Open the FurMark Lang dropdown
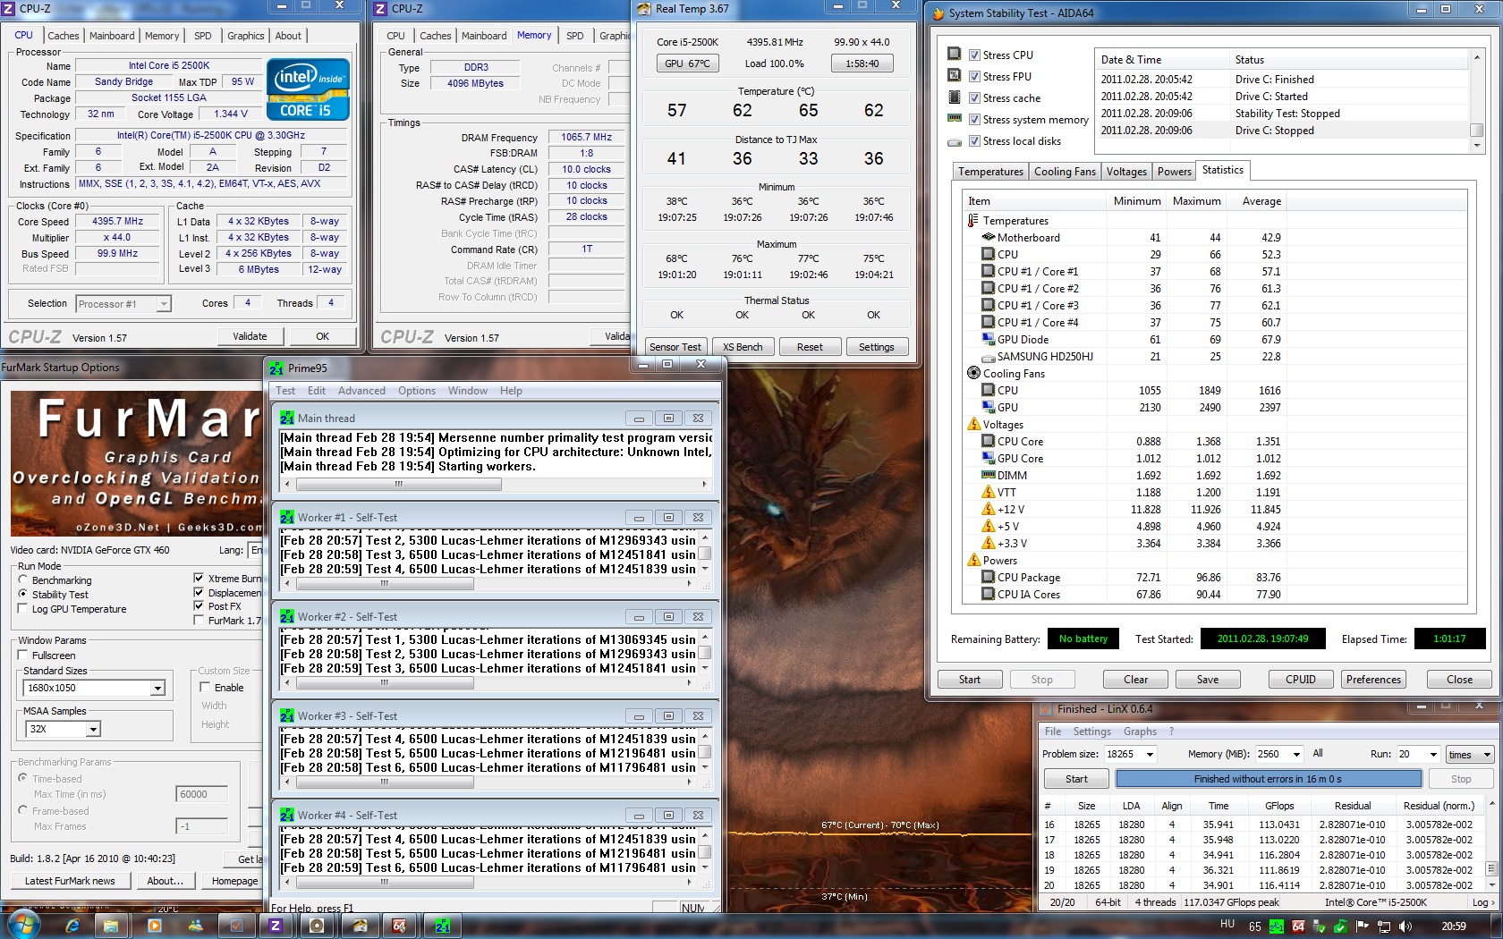Screen dimensions: 1503x939 (x=256, y=550)
